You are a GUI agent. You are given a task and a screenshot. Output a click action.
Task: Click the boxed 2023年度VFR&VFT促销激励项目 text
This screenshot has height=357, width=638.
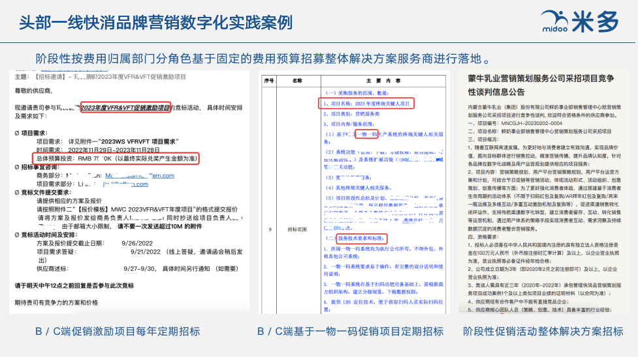click(125, 107)
